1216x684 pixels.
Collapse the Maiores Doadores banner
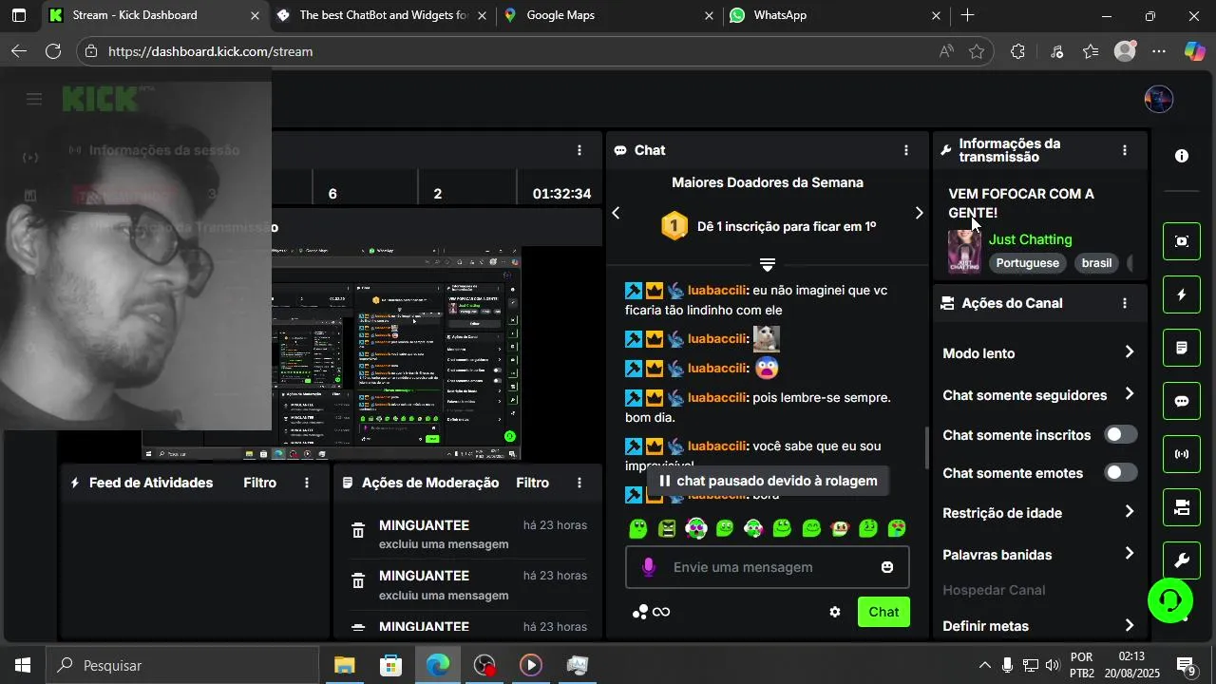[x=768, y=264]
